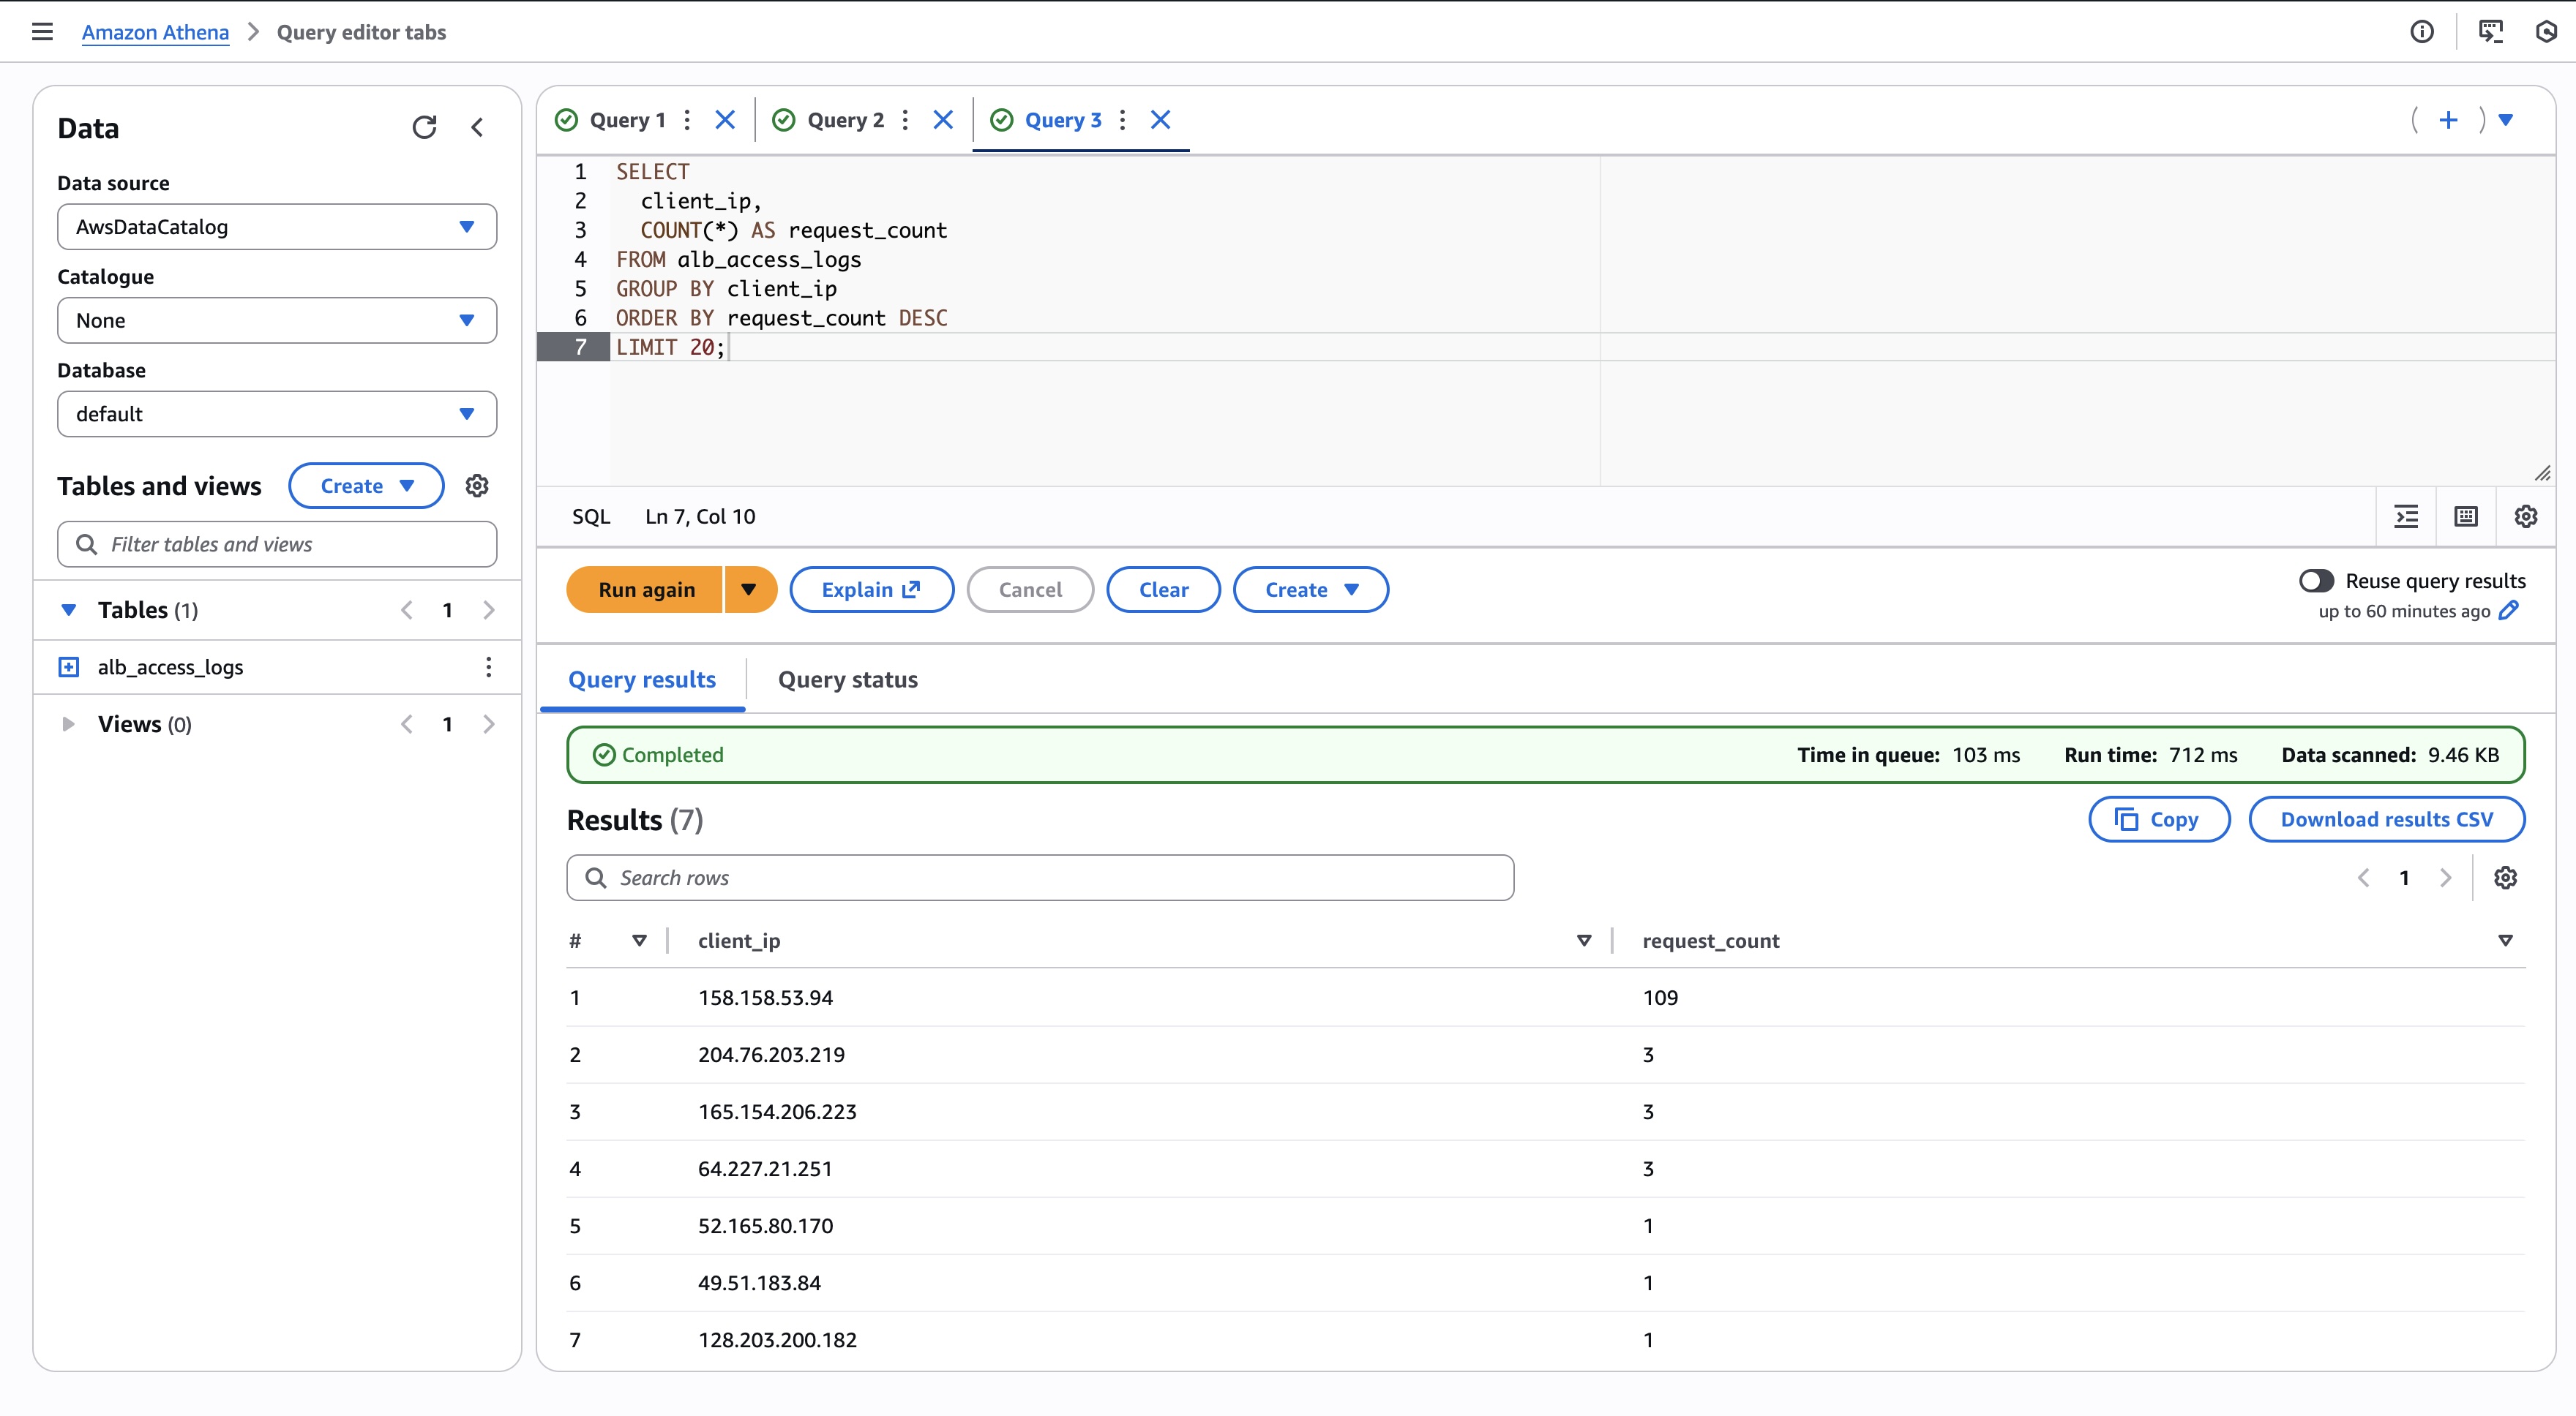Click the format query icon

click(2406, 516)
